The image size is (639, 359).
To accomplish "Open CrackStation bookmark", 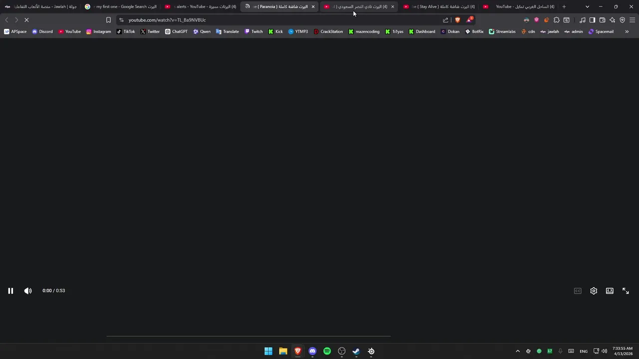I will (x=328, y=31).
